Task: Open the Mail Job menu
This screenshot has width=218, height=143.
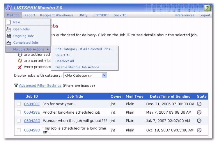Action: (13, 15)
